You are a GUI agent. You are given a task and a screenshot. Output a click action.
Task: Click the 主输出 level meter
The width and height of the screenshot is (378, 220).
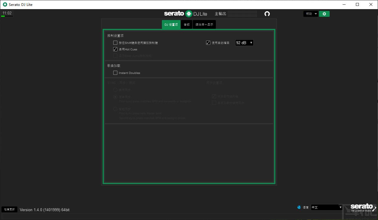tap(242, 14)
